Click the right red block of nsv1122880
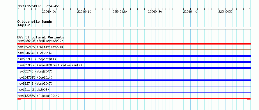Image resolution: width=259 pixels, height=110 pixels. pos(249,99)
